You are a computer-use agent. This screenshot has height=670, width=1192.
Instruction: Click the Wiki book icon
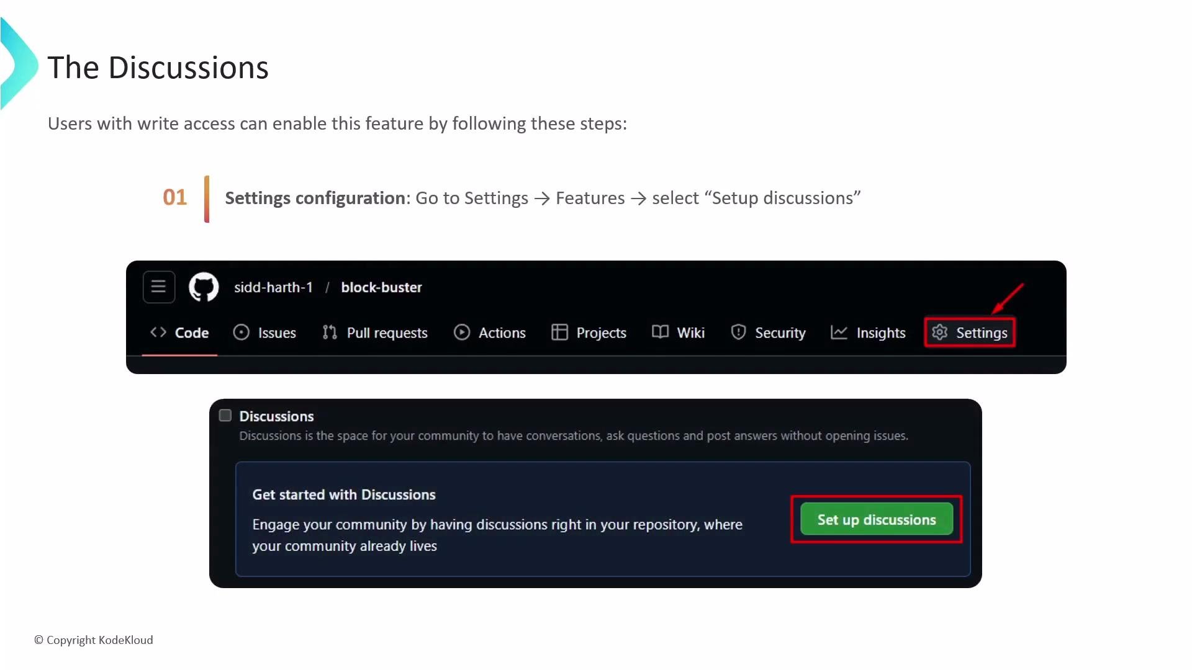pos(660,333)
